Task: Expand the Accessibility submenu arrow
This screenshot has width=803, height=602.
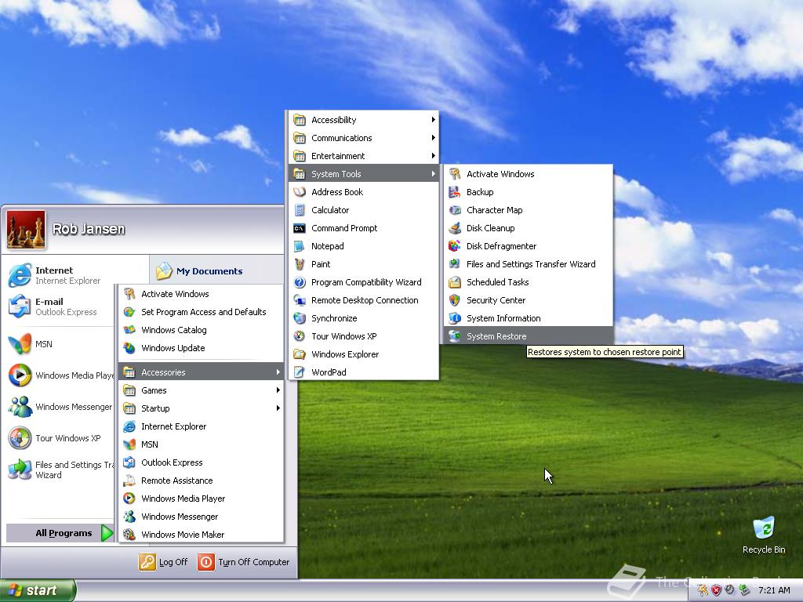Action: (x=433, y=120)
